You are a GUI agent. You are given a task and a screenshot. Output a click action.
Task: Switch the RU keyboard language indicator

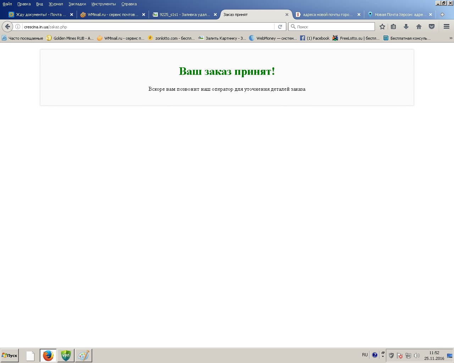(365, 355)
